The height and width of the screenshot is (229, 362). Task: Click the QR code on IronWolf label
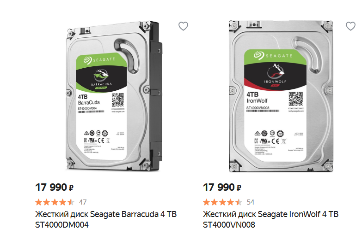coord(296,99)
